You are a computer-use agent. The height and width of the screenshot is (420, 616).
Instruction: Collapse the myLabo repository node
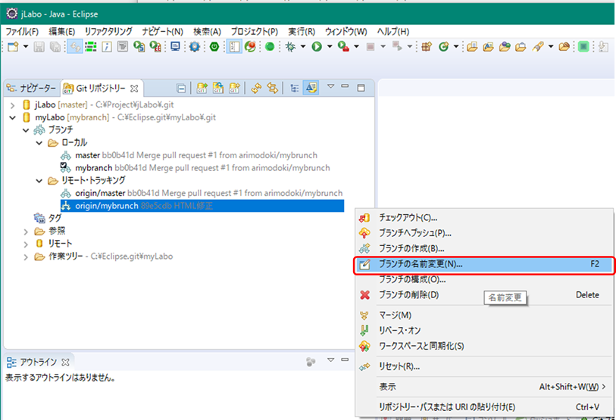click(13, 117)
